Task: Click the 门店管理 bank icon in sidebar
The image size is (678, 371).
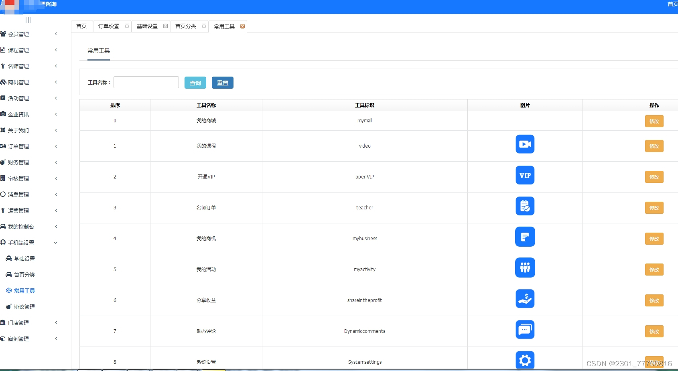Action: [3, 323]
